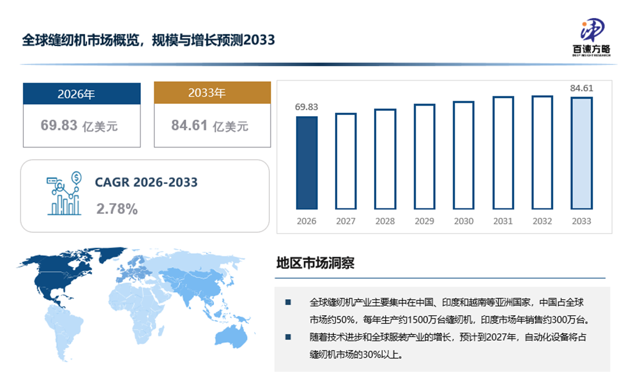Click the second square bullet marker
634x385 pixels.
coord(287,336)
